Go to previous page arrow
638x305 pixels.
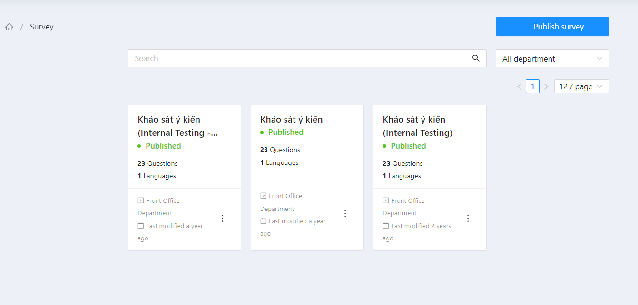519,86
